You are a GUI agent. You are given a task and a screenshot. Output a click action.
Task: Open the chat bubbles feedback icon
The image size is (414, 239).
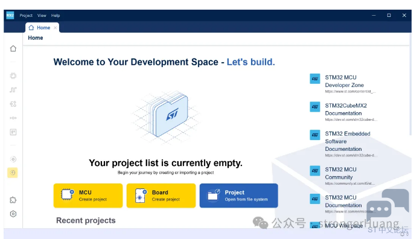point(387,205)
